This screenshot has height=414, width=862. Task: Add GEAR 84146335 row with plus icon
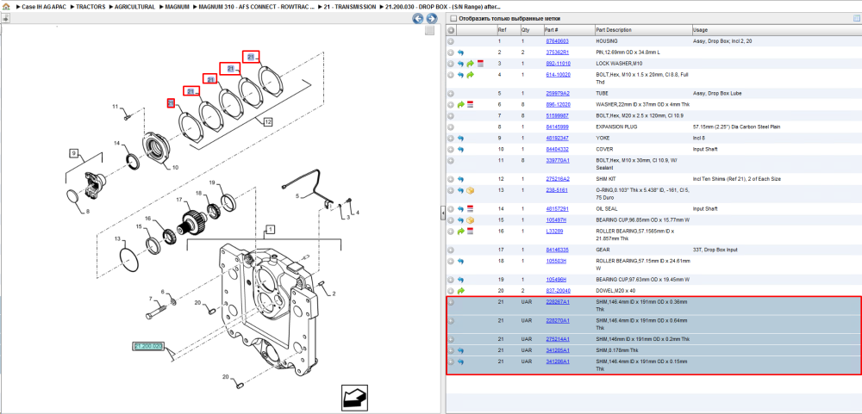tap(451, 250)
